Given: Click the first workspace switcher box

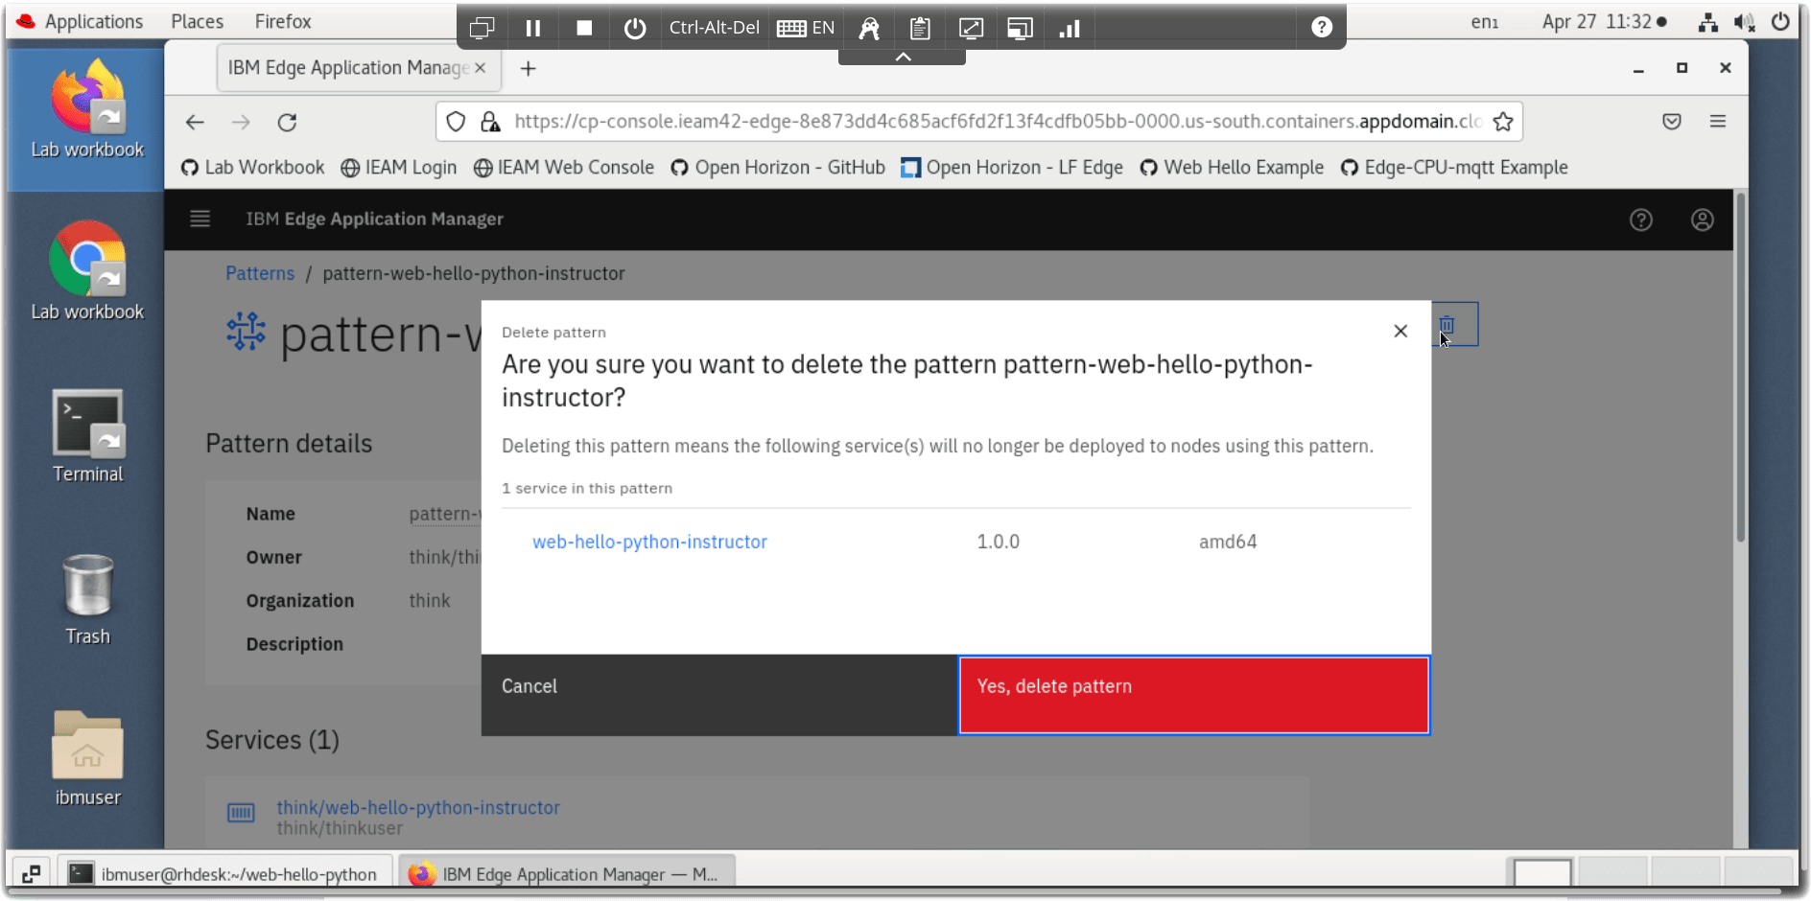Looking at the screenshot, I should coord(1542,873).
